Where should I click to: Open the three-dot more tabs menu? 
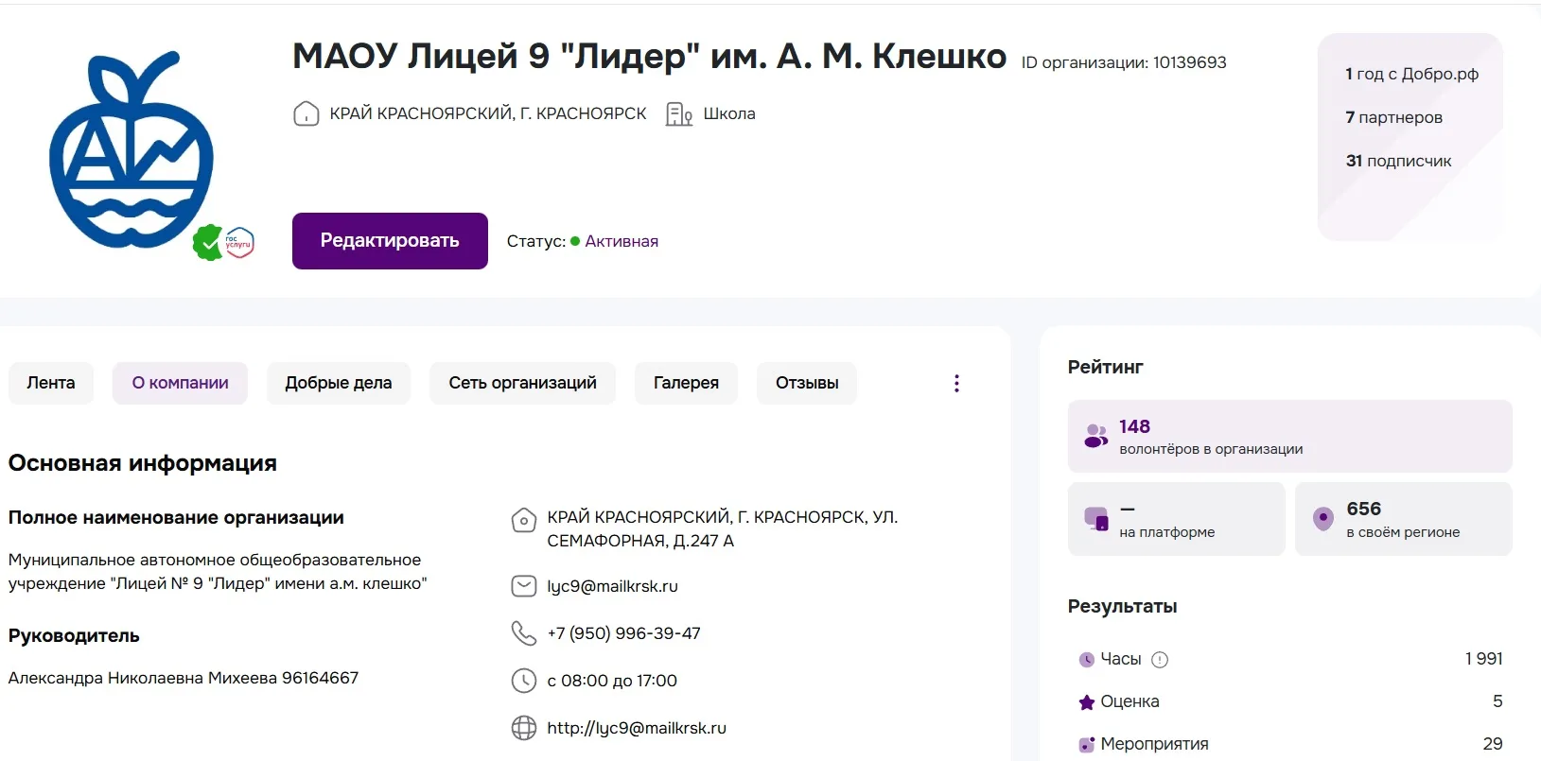pyautogui.click(x=956, y=383)
